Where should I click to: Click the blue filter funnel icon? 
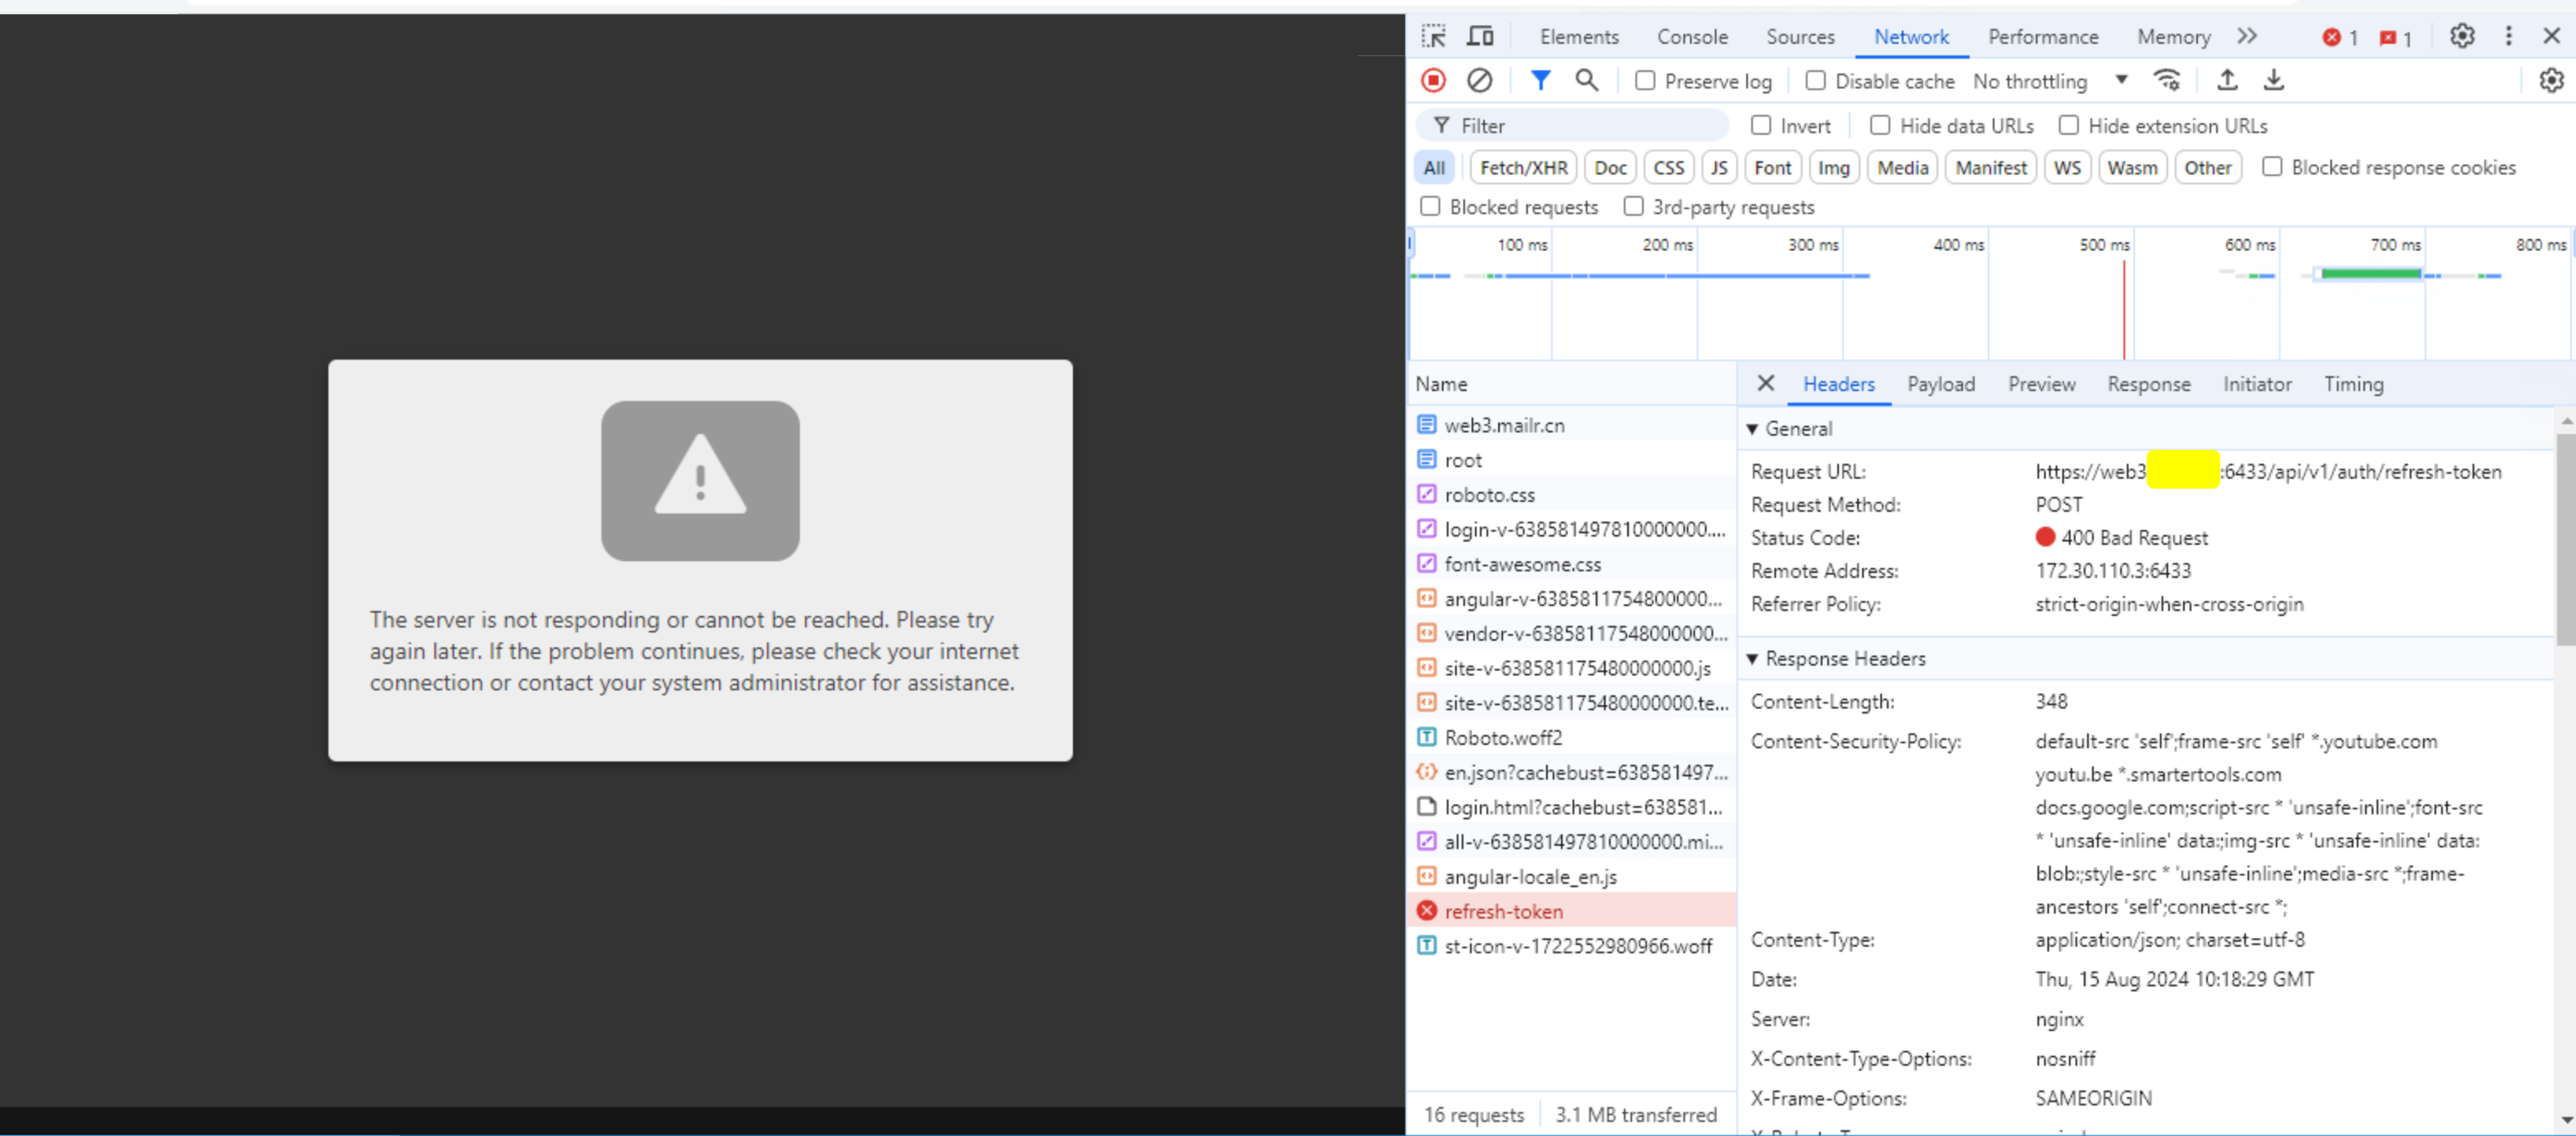[1540, 80]
